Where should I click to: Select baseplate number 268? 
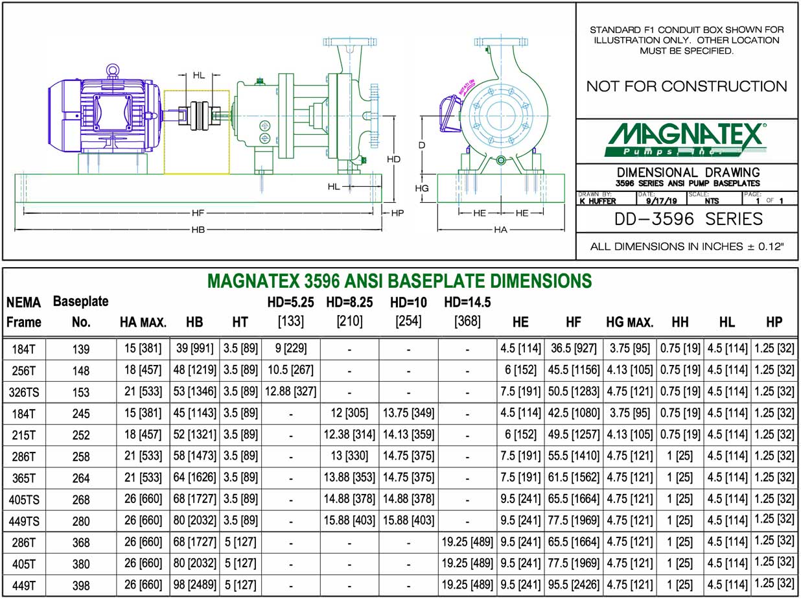81,500
